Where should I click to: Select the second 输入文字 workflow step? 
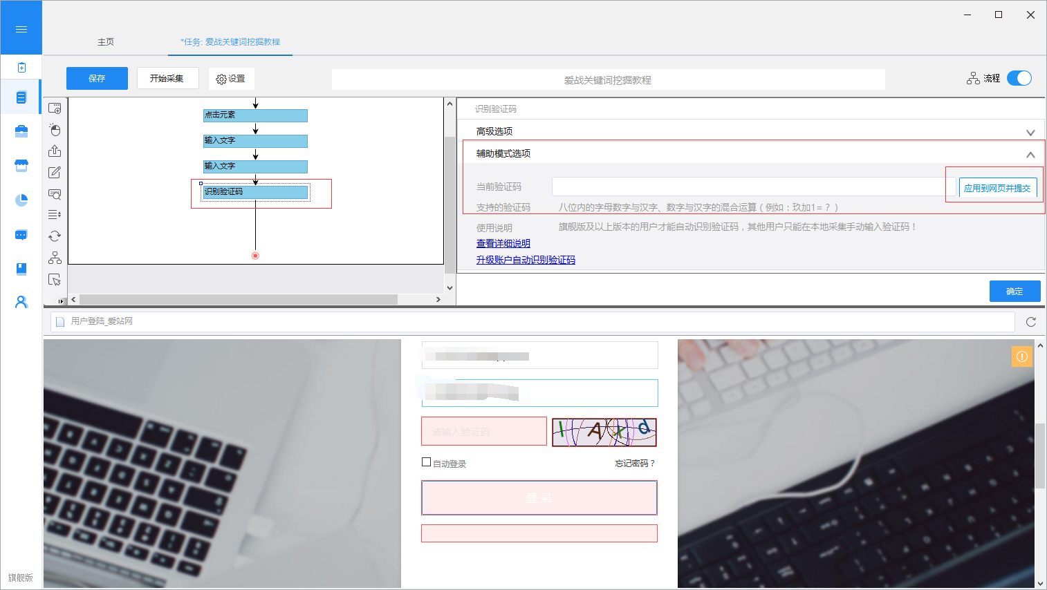click(255, 166)
